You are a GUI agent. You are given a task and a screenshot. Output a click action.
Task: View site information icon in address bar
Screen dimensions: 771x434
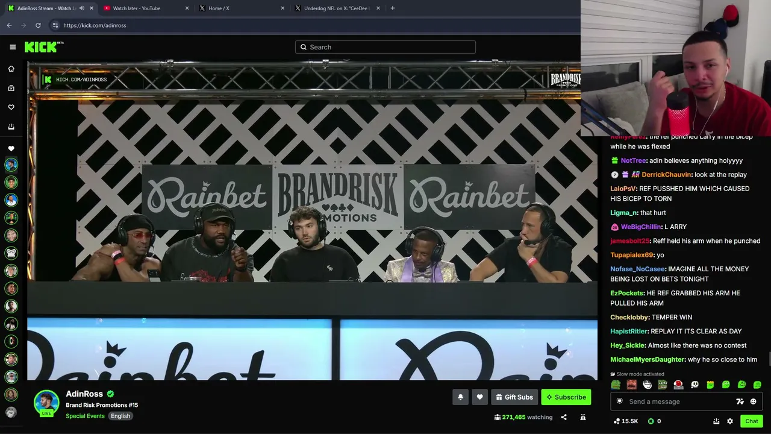click(55, 25)
